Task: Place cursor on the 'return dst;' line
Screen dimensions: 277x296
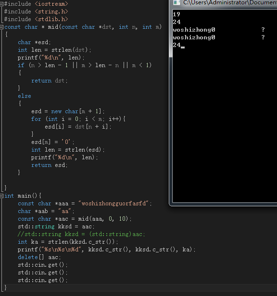Action: (49, 81)
